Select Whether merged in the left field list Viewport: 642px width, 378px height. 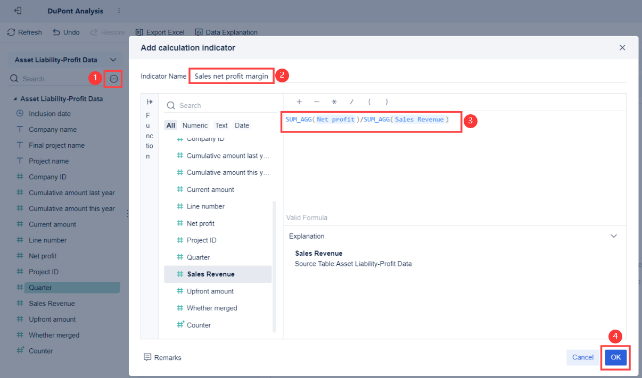tap(54, 335)
